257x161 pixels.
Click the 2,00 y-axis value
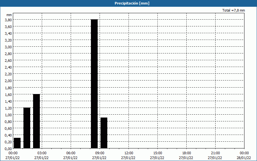click(8, 81)
